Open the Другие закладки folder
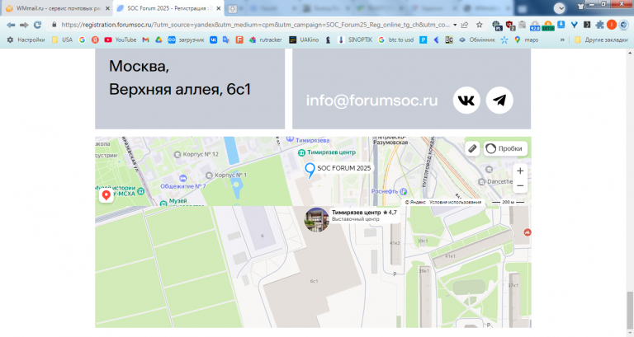 click(x=601, y=40)
